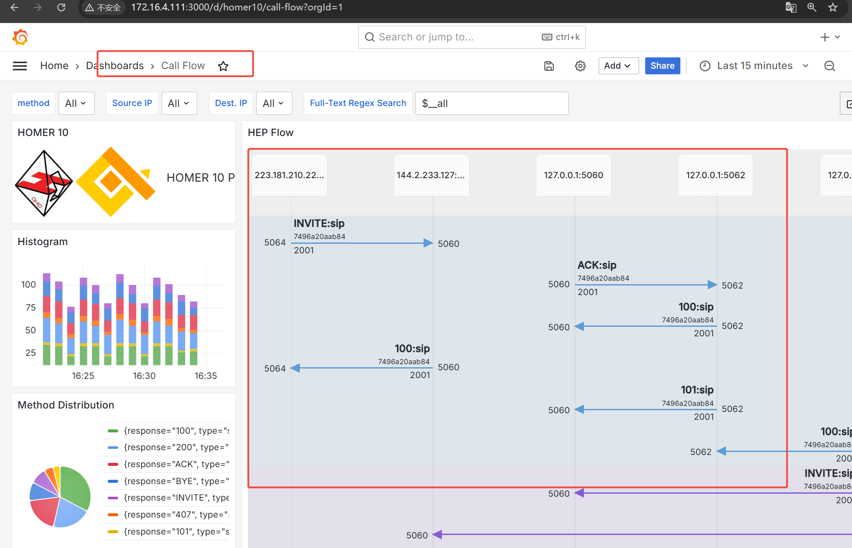
Task: Click browser back arrow
Action: pyautogui.click(x=14, y=7)
